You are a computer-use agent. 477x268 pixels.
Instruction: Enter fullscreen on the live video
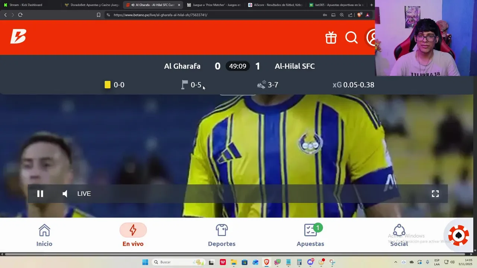tap(435, 194)
